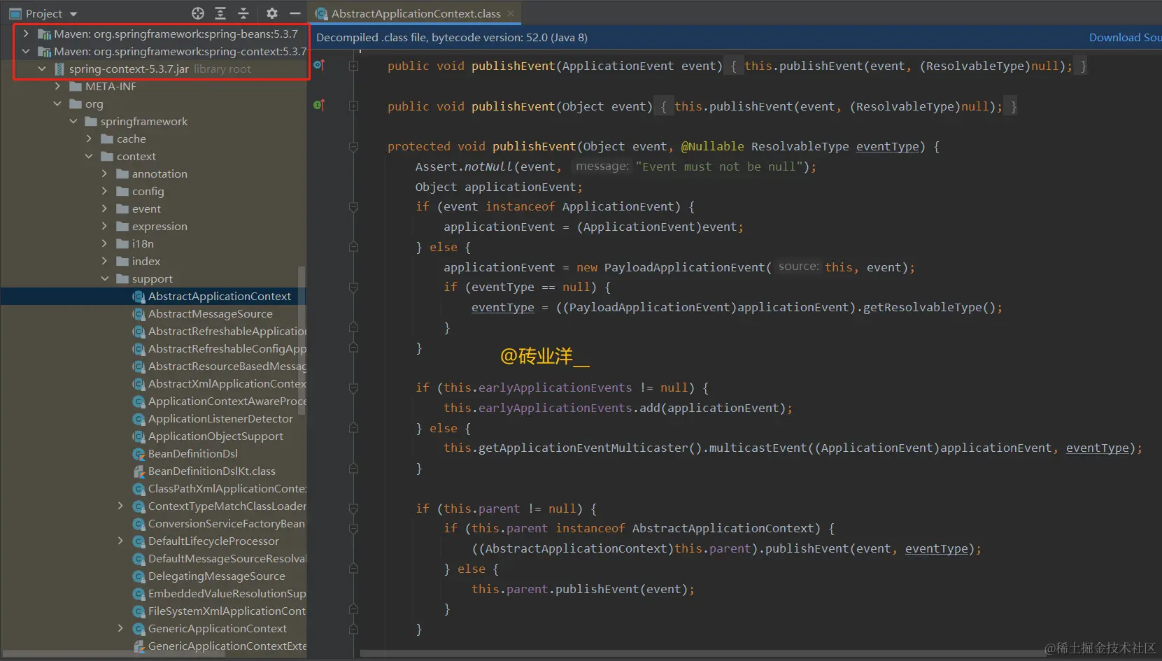1162x661 pixels.
Task: Click the ClassPathXmlApplicationConte class icon
Action: pyautogui.click(x=139, y=489)
